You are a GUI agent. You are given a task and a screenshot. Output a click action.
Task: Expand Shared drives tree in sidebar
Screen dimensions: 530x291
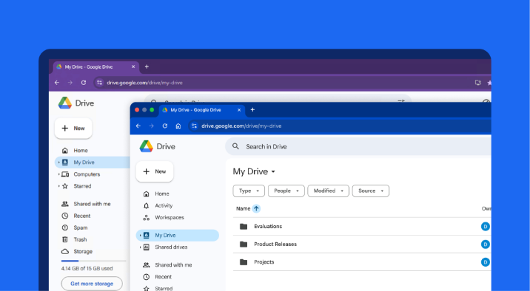(x=141, y=247)
